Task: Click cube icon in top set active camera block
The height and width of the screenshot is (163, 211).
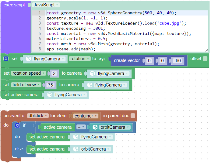Action: [50, 95]
